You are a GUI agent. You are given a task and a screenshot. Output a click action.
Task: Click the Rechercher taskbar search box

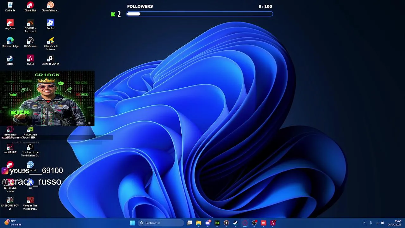pos(161,223)
